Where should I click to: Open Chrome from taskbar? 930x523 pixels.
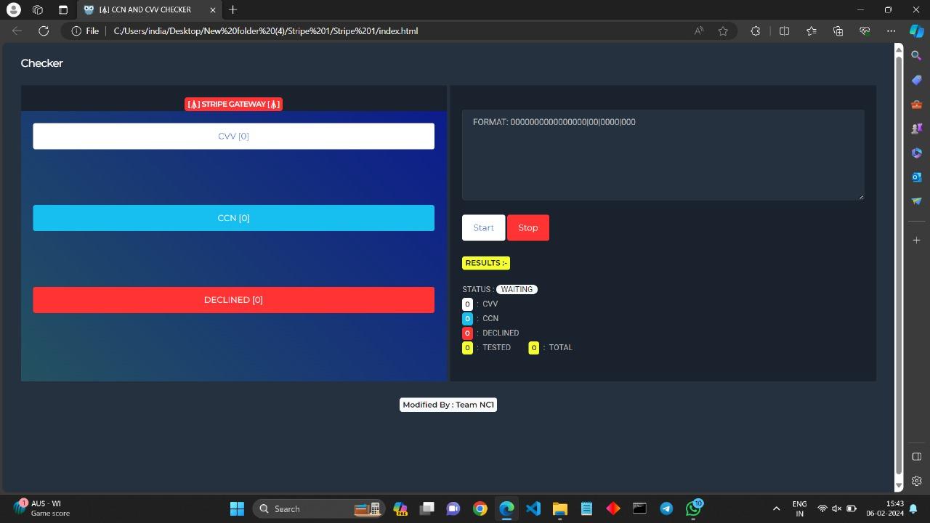pos(480,508)
